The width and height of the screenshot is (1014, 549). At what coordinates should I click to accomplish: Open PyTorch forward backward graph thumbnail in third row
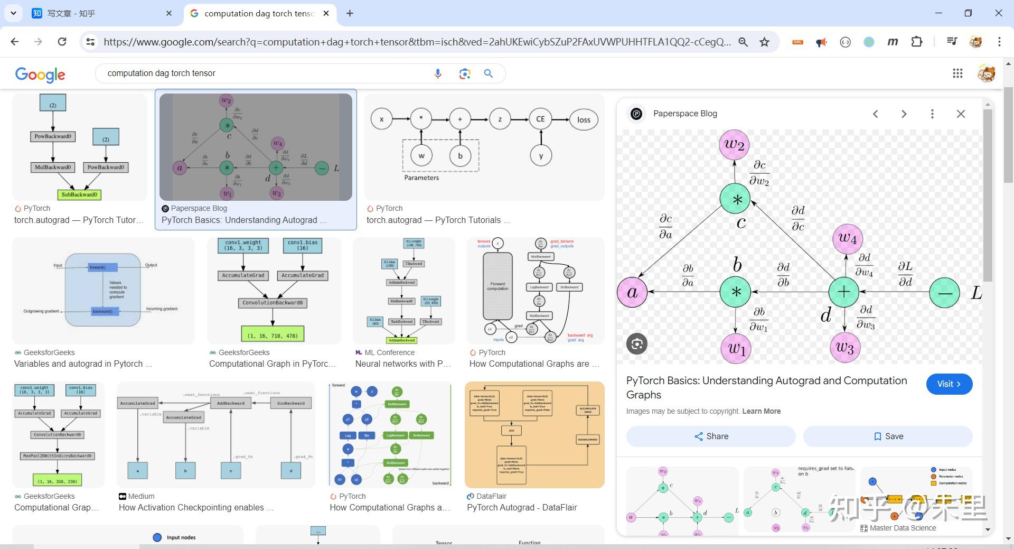pyautogui.click(x=390, y=435)
